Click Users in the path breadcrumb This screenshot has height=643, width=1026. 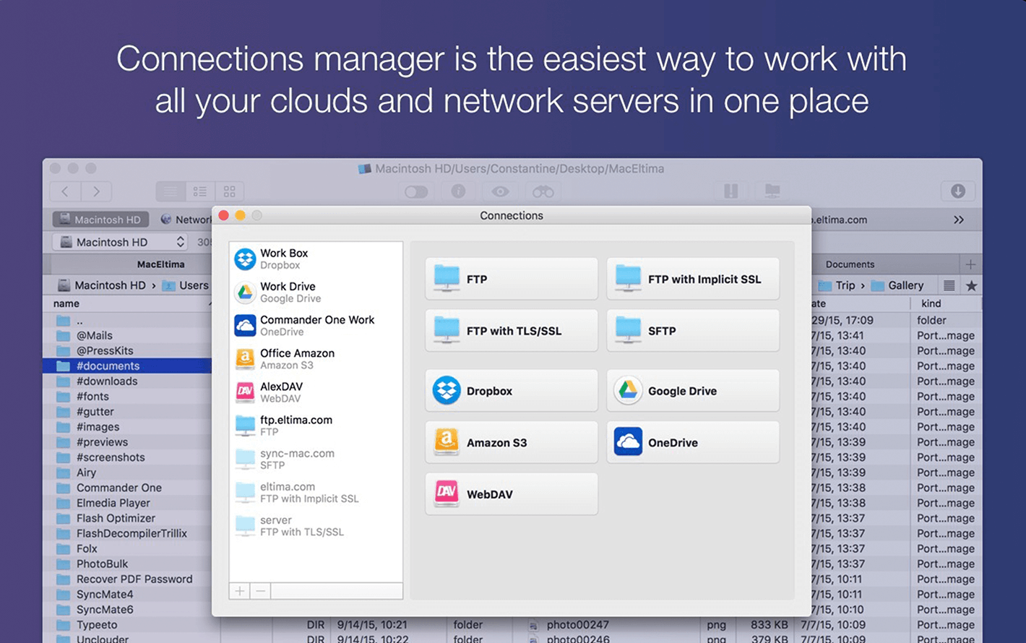pos(186,285)
